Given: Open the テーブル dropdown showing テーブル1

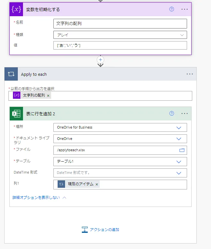Looking at the screenshot, I should pos(179,162).
